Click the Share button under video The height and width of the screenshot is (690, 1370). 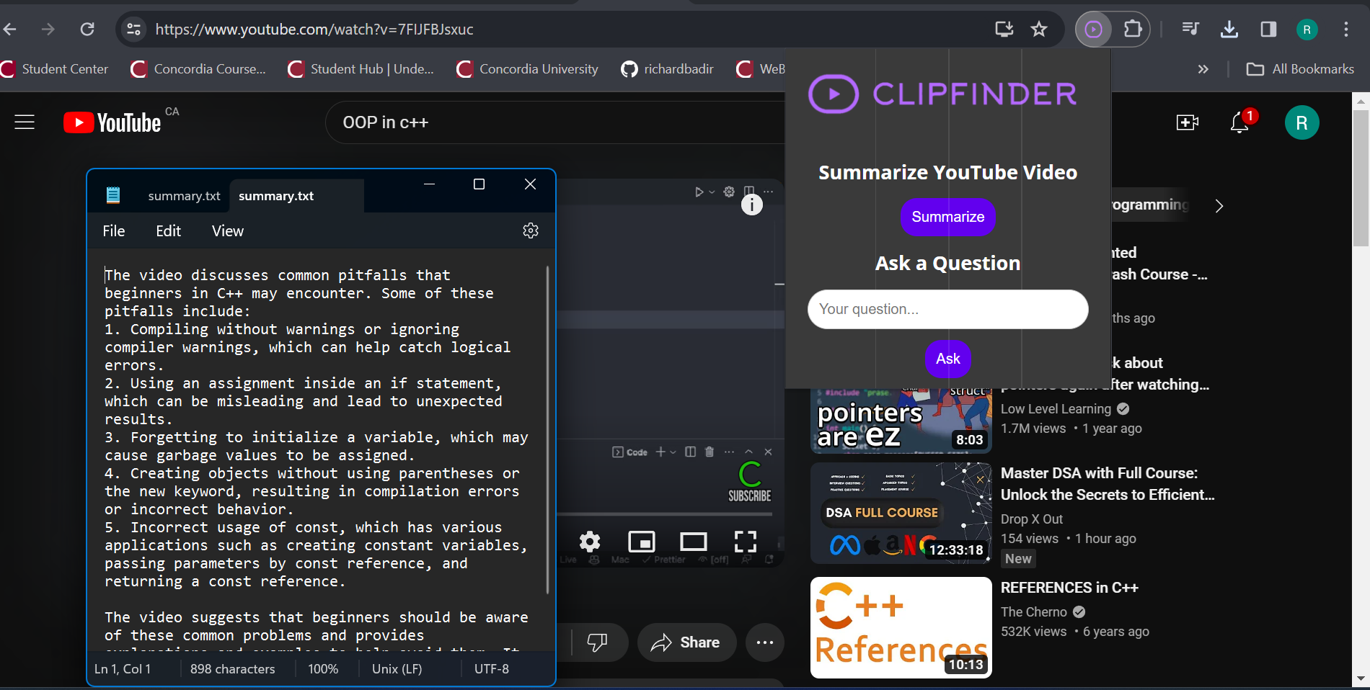tap(686, 642)
